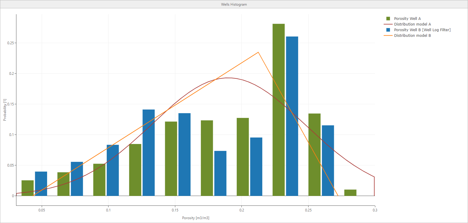Click the "Probability [1]" y-axis title

coord(4,110)
